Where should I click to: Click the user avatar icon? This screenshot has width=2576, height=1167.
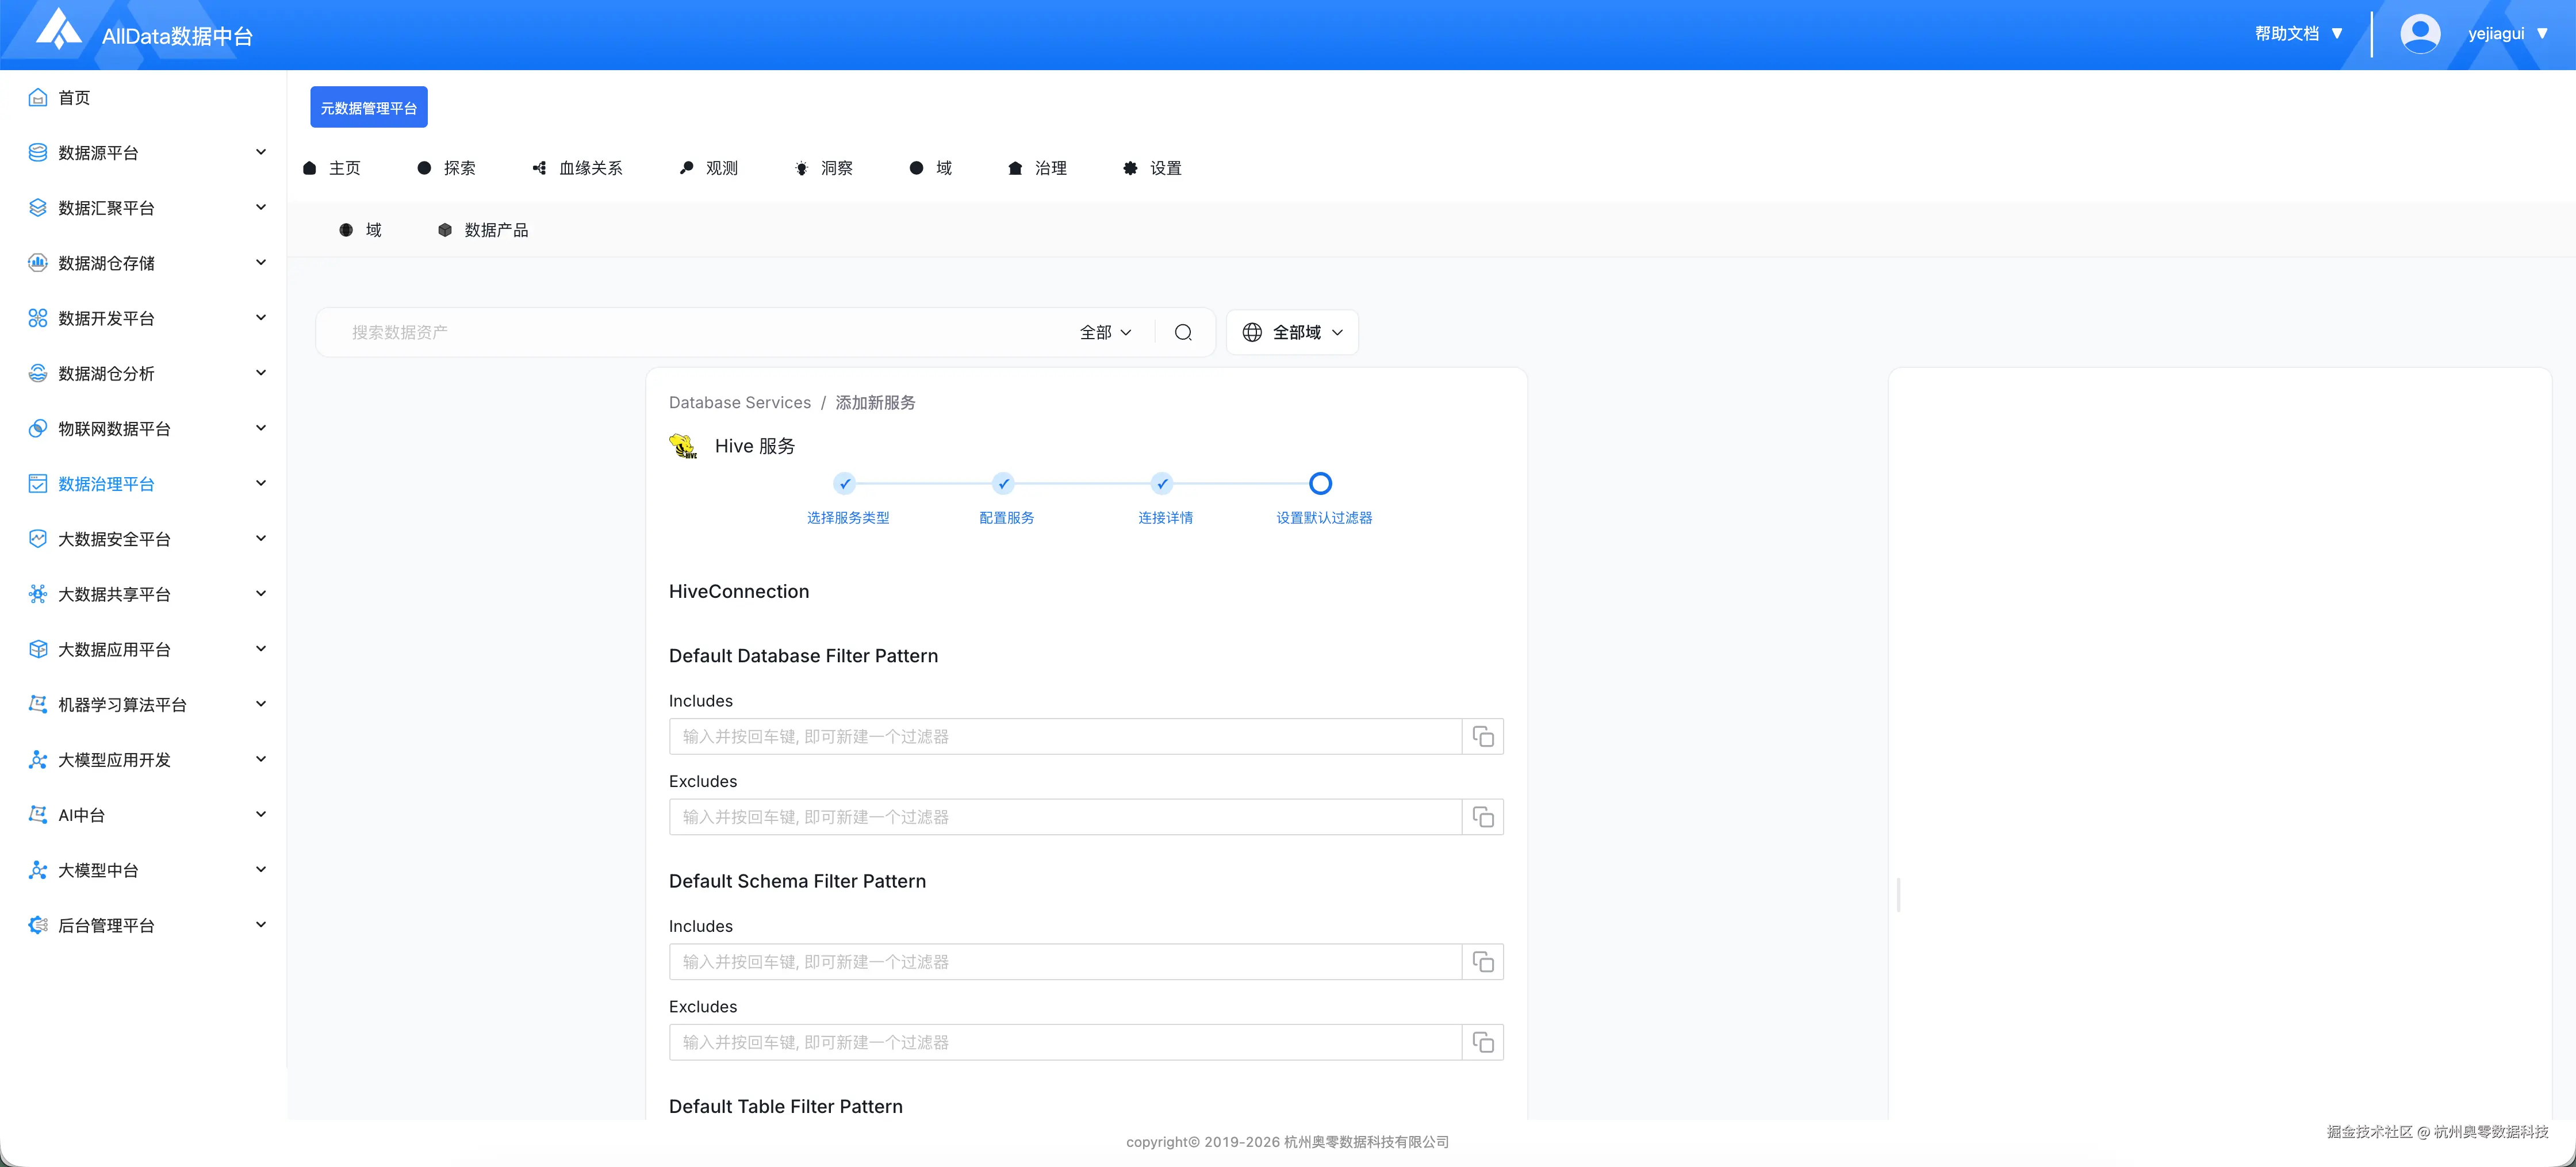(x=2419, y=34)
